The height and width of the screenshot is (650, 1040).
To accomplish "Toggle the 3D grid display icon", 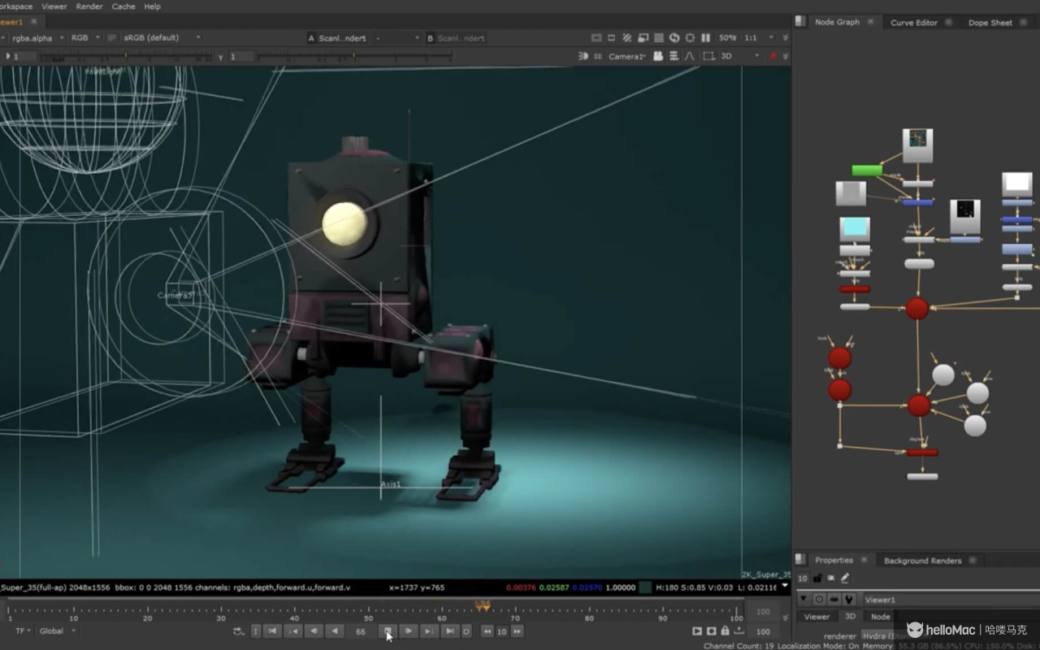I will [x=598, y=56].
